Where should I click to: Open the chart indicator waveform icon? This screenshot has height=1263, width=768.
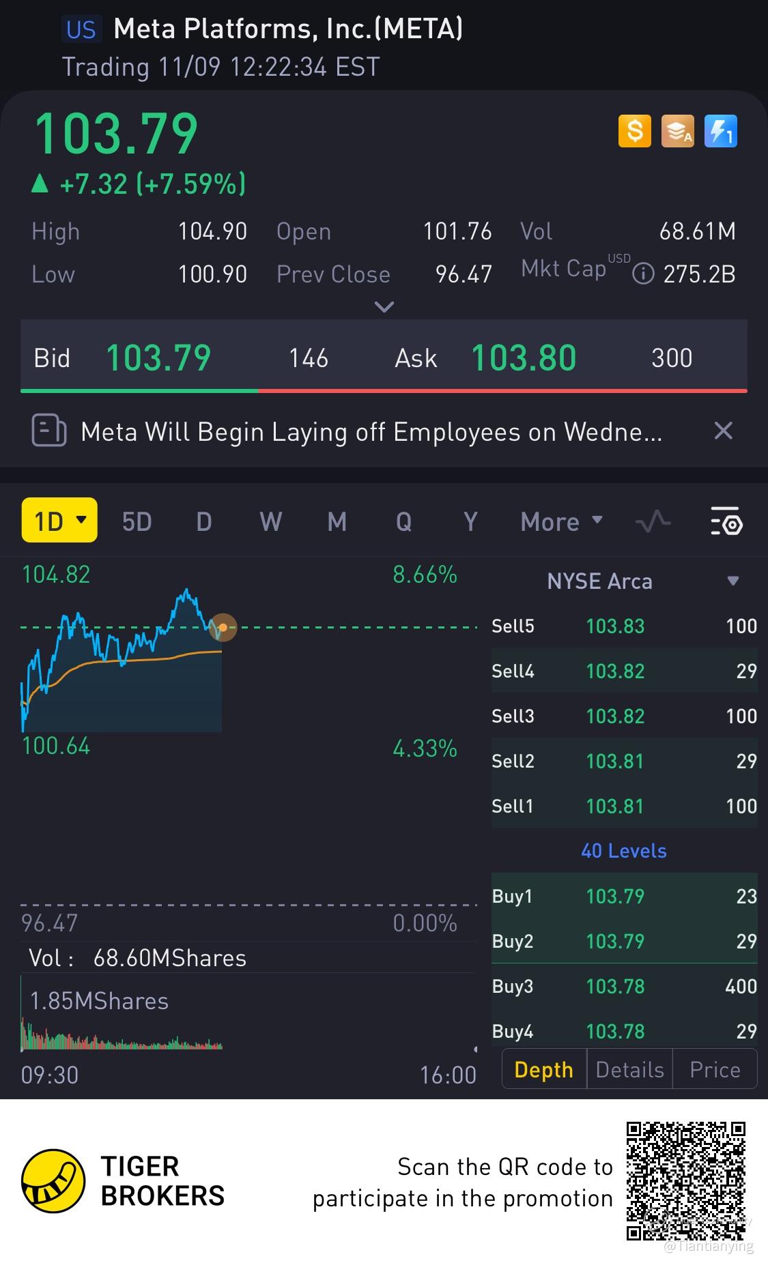pos(653,522)
